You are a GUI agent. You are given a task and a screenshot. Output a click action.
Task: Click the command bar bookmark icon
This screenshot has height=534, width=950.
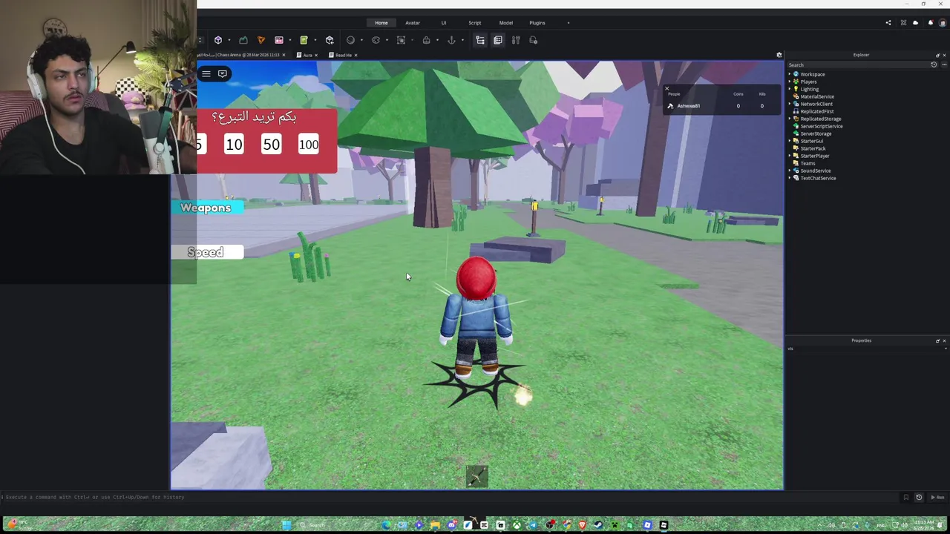(905, 497)
